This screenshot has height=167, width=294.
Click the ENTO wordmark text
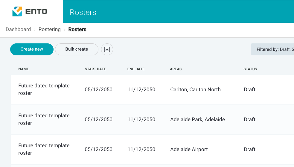click(36, 12)
